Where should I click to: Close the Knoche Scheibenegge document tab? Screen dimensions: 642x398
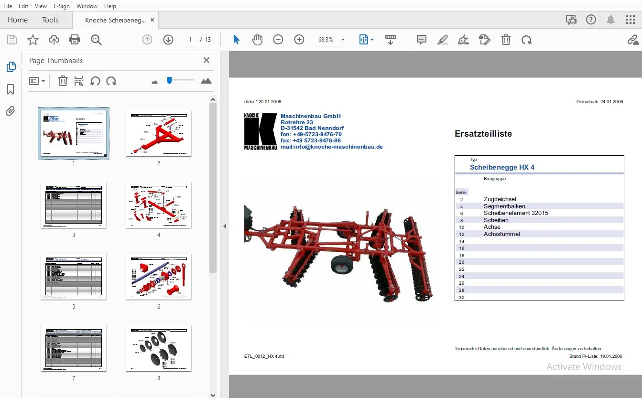point(152,20)
